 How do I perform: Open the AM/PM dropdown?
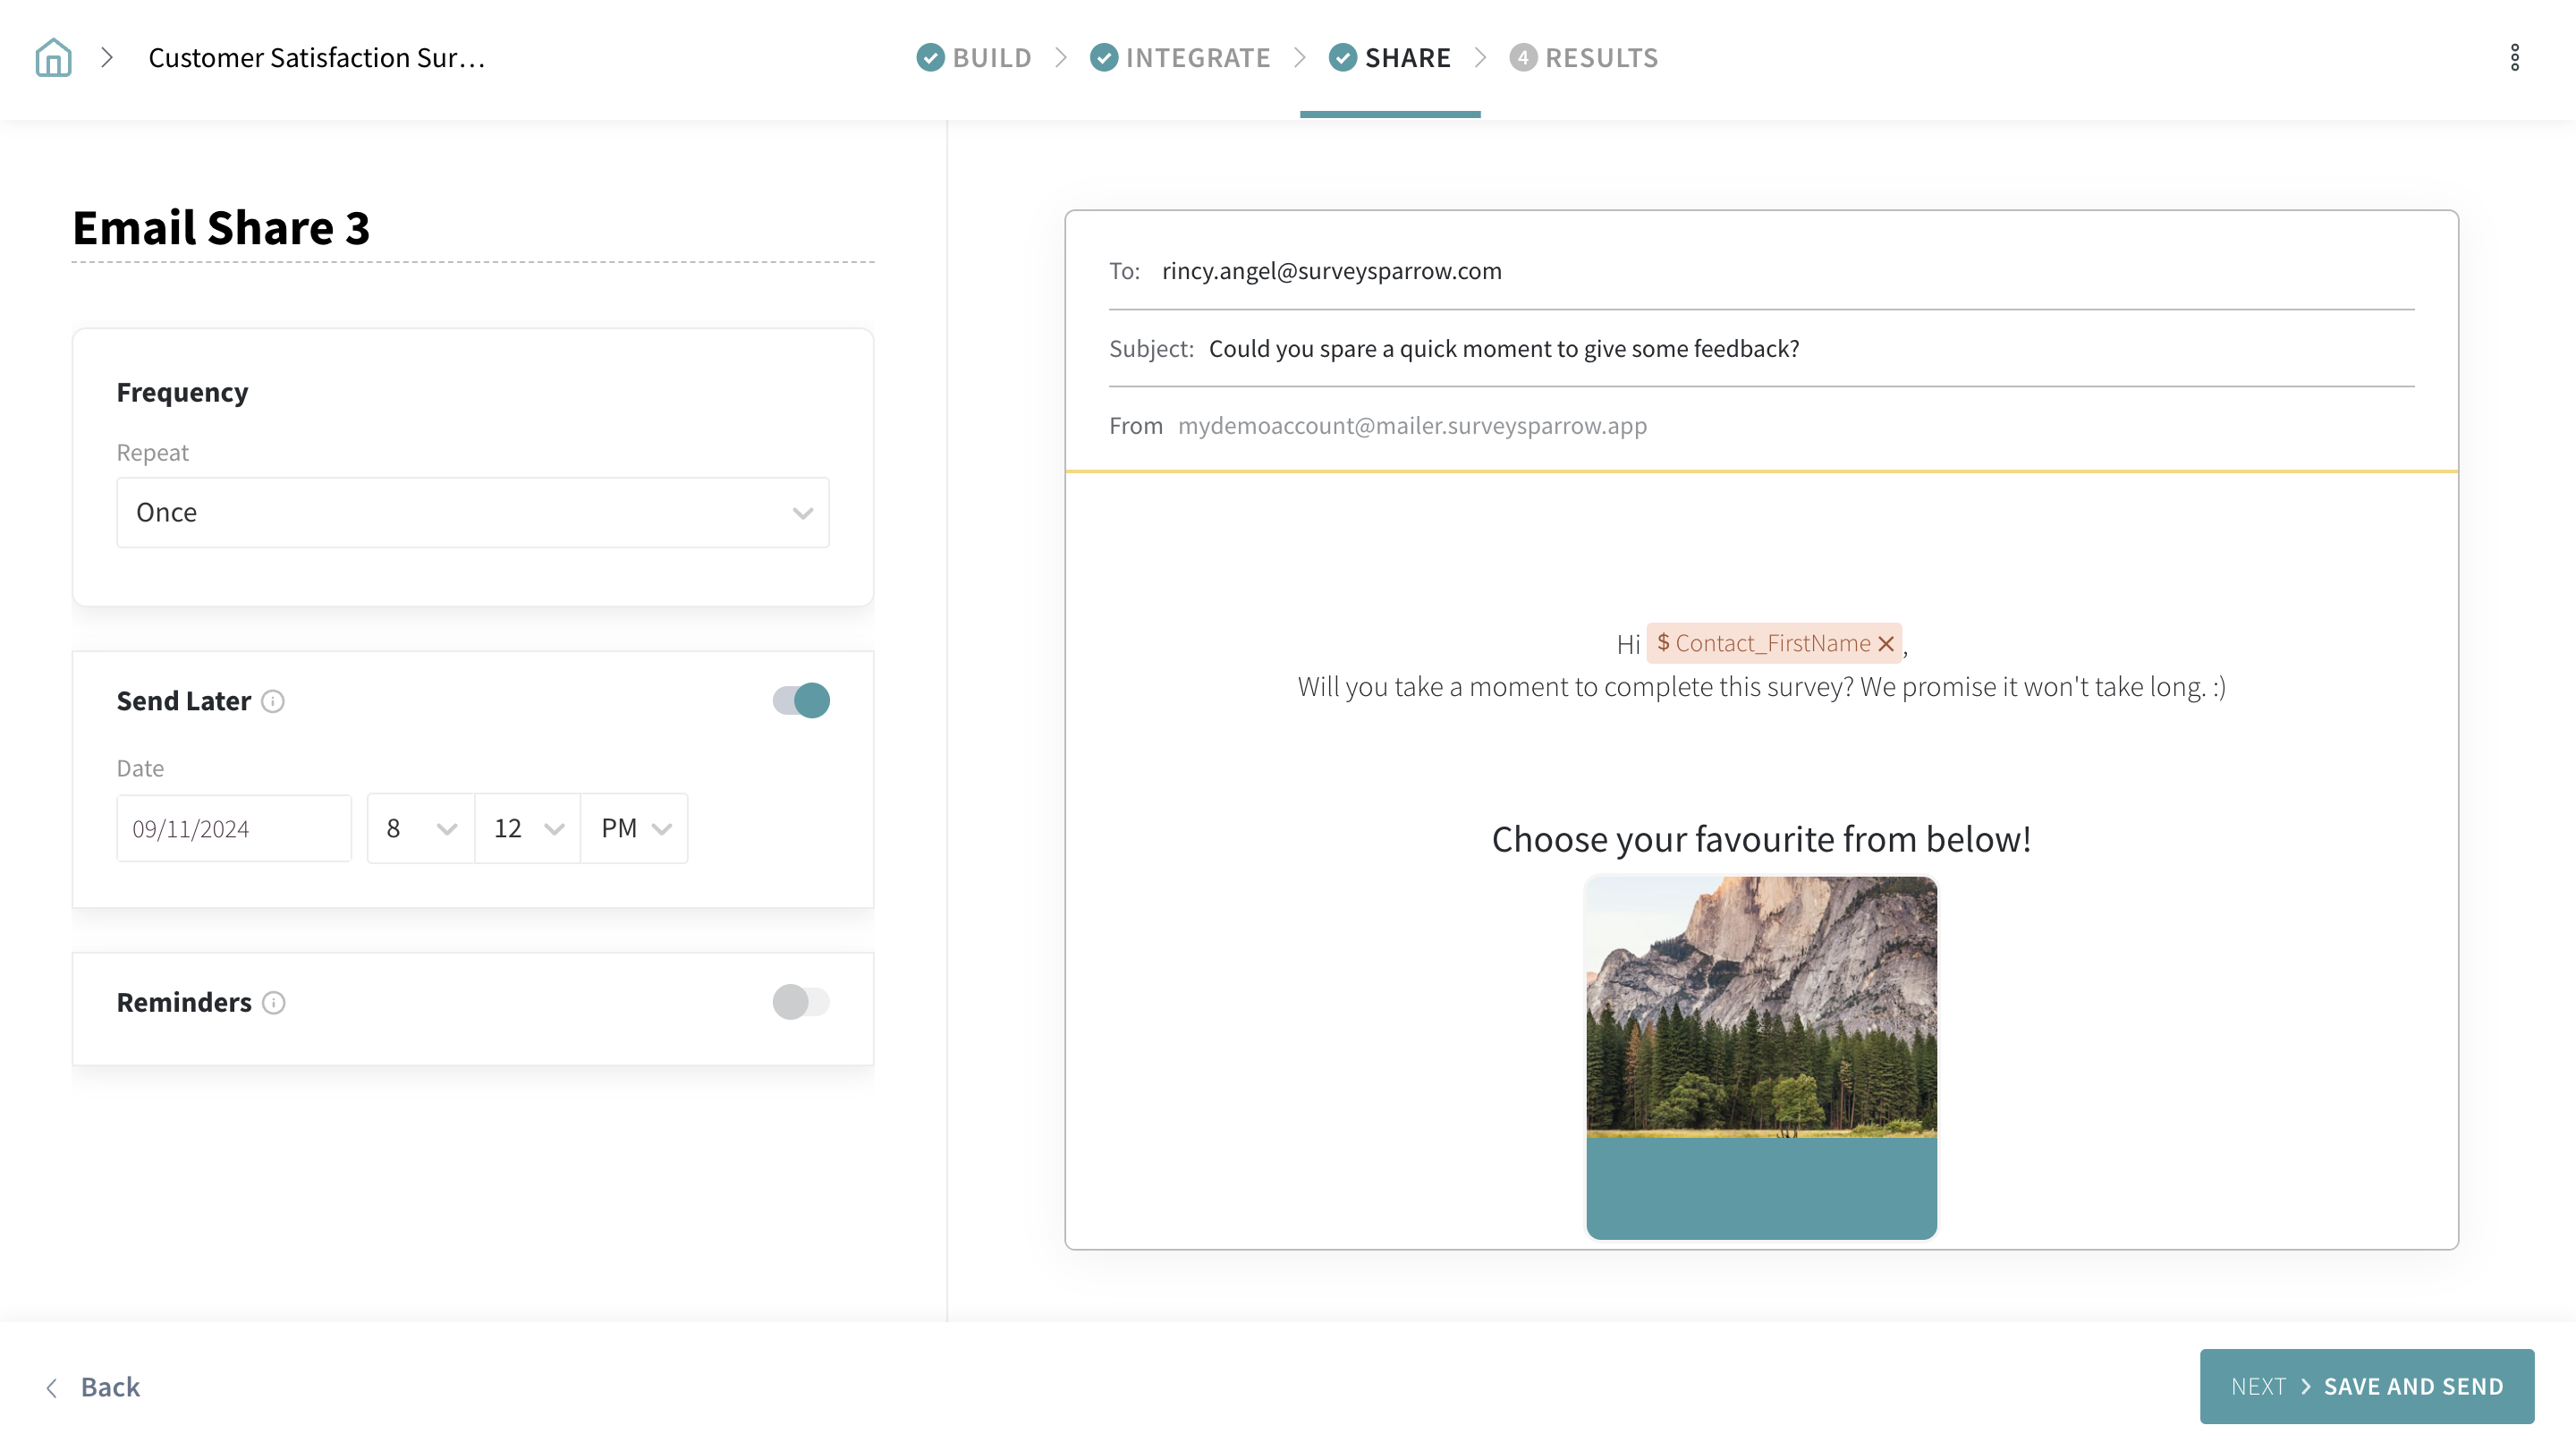[634, 828]
